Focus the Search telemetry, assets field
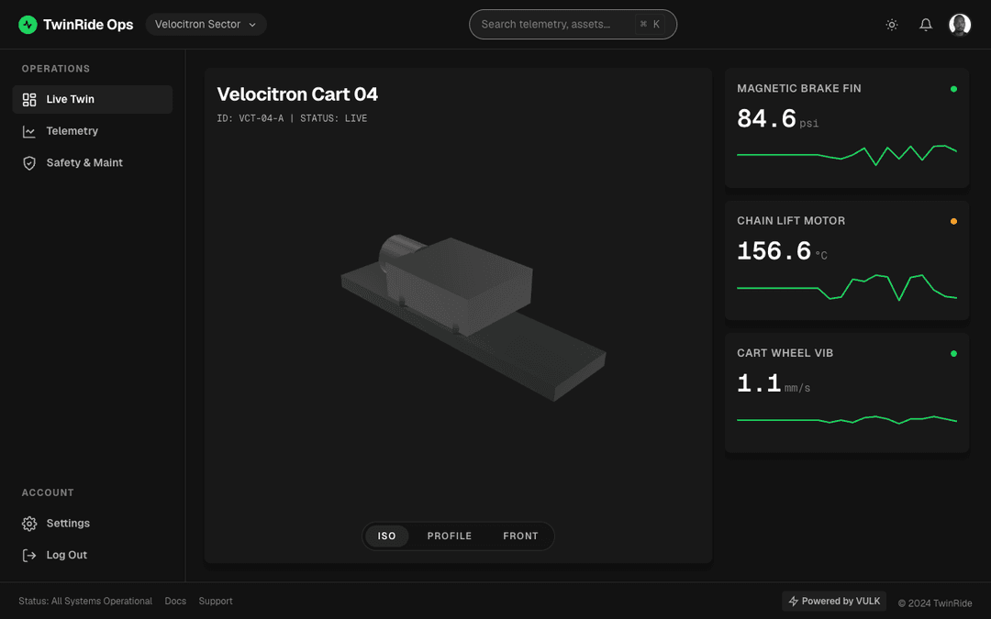The width and height of the screenshot is (991, 619). (x=573, y=25)
